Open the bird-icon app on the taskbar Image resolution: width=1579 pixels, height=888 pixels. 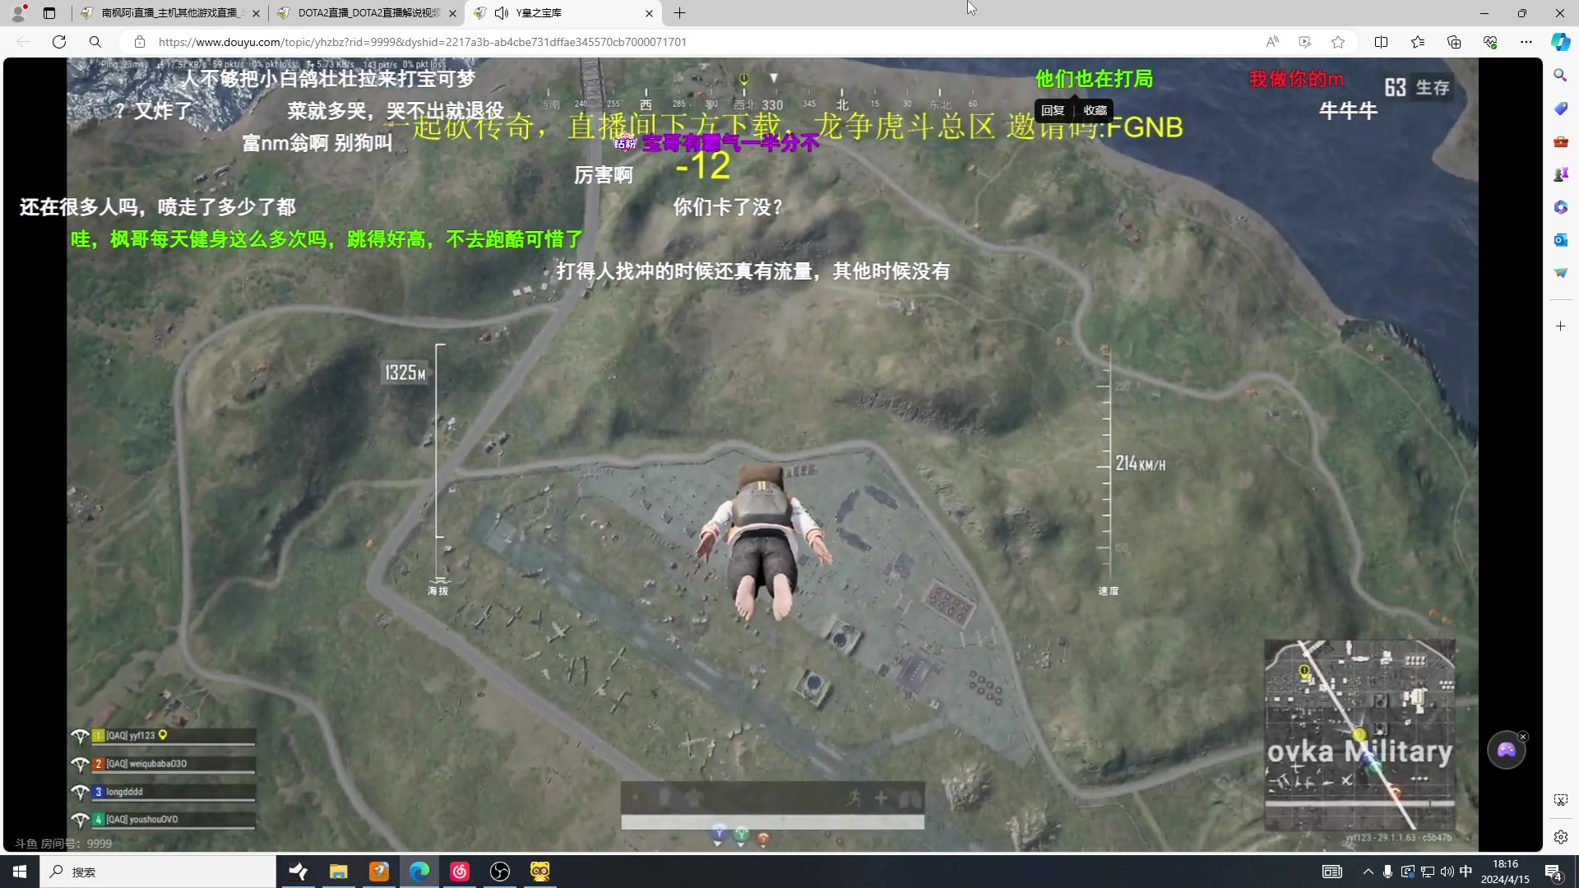pos(299,872)
